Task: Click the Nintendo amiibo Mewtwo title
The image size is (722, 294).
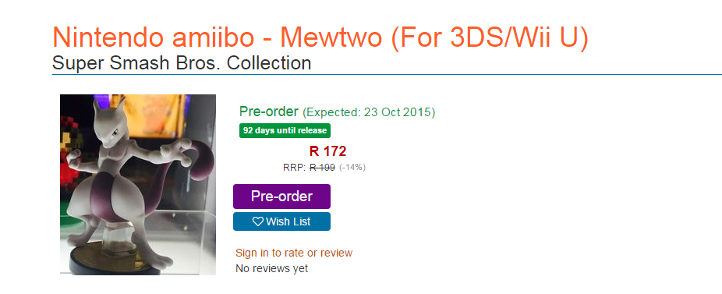Action: [x=320, y=37]
